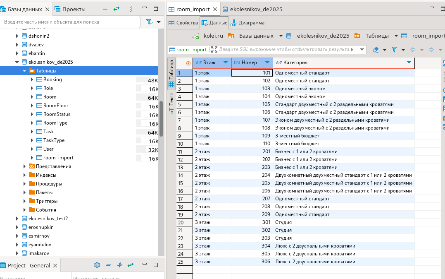Open the Диаграмма tab
This screenshot has height=279, width=445.
point(248,23)
